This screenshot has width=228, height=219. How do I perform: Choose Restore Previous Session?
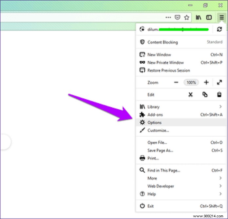click(x=181, y=70)
